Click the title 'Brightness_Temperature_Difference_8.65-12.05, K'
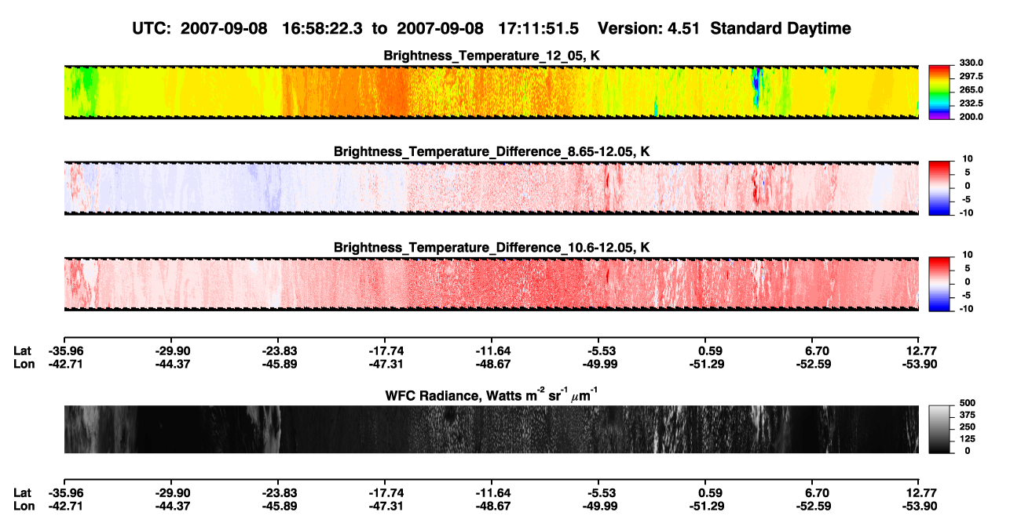The height and width of the screenshot is (523, 1021). (492, 151)
